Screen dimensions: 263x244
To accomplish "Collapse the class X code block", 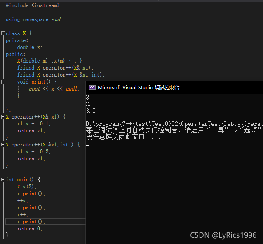I will pyautogui.click(x=3, y=33).
